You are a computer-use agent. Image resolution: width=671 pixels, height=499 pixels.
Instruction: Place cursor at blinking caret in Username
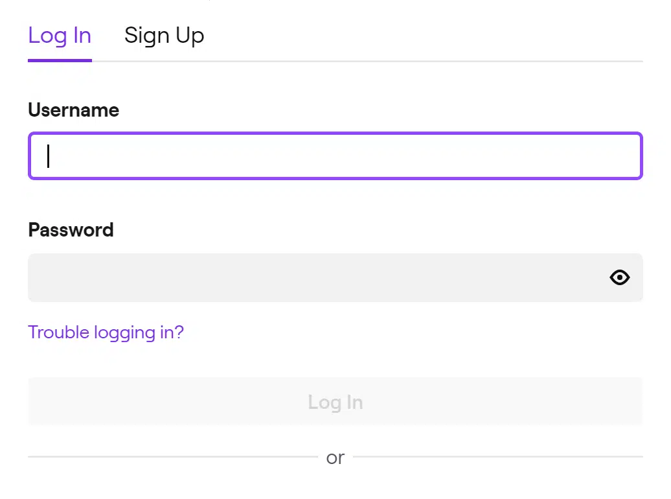tap(49, 156)
